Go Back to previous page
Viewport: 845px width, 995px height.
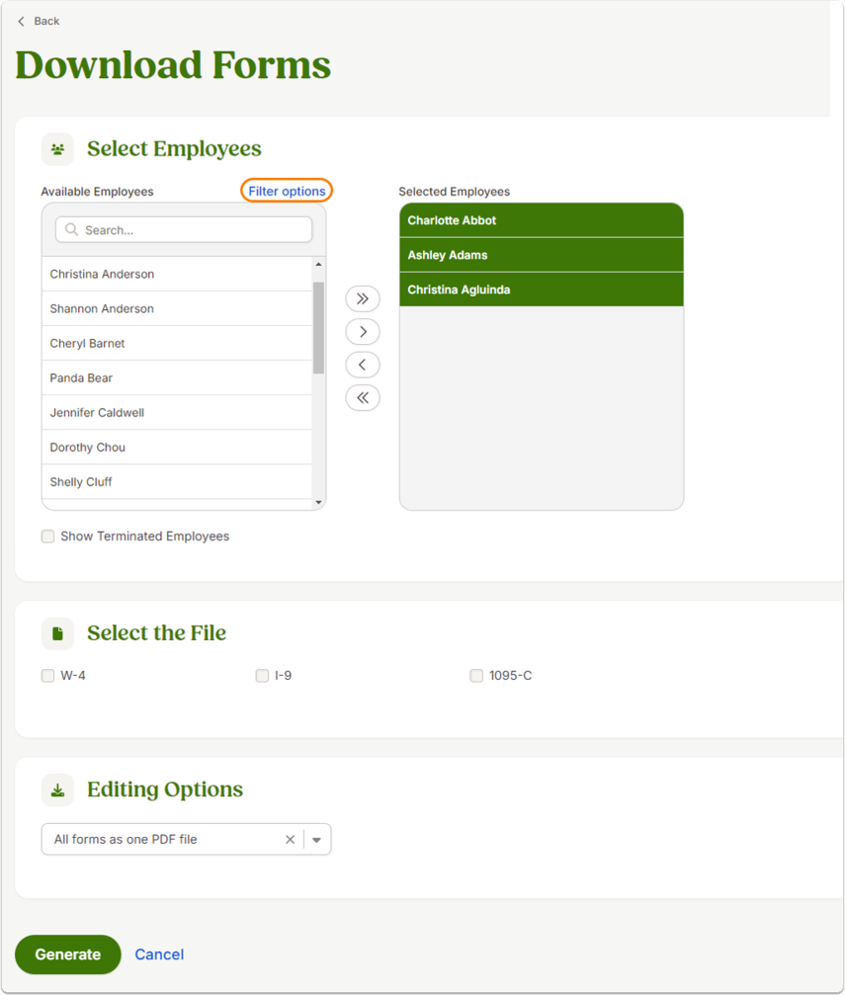click(x=39, y=21)
